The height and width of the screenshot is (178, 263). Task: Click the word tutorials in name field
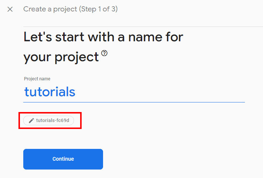tap(49, 92)
